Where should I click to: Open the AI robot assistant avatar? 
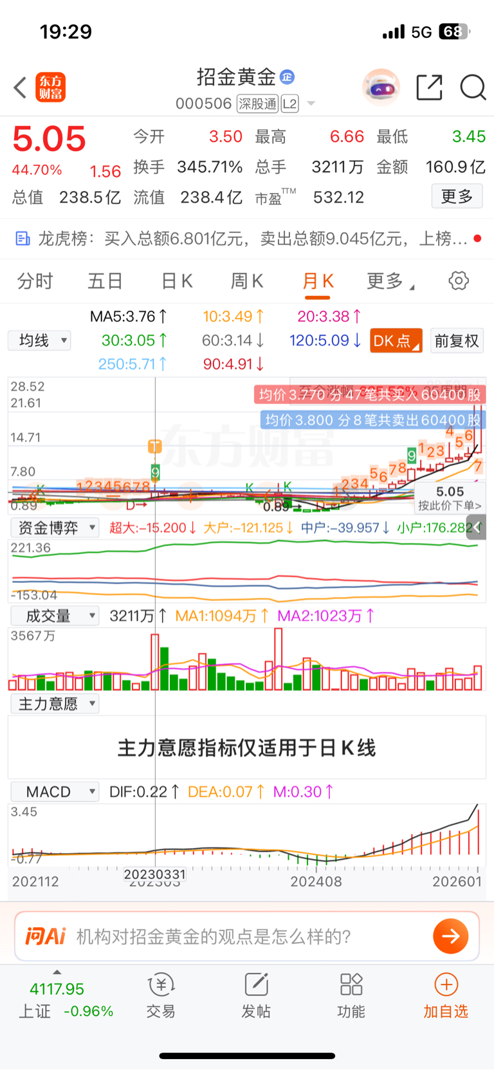381,88
